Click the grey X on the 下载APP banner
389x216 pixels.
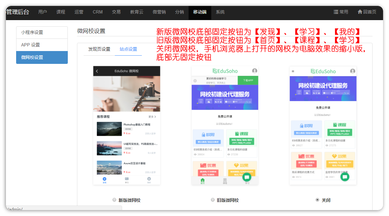195,81
